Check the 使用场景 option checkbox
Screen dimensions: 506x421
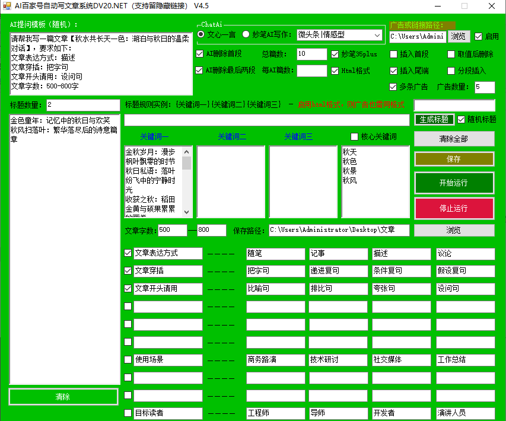tap(128, 359)
